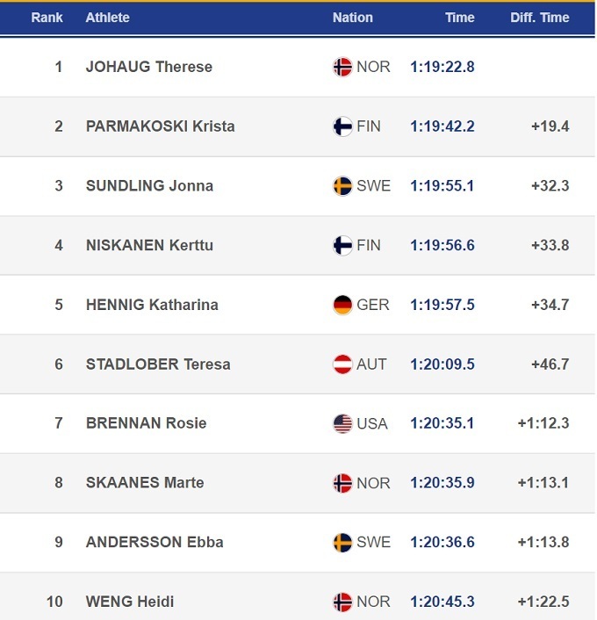The height and width of the screenshot is (620, 597).
Task: Click Norway flag next to Johaug
Action: [x=342, y=67]
